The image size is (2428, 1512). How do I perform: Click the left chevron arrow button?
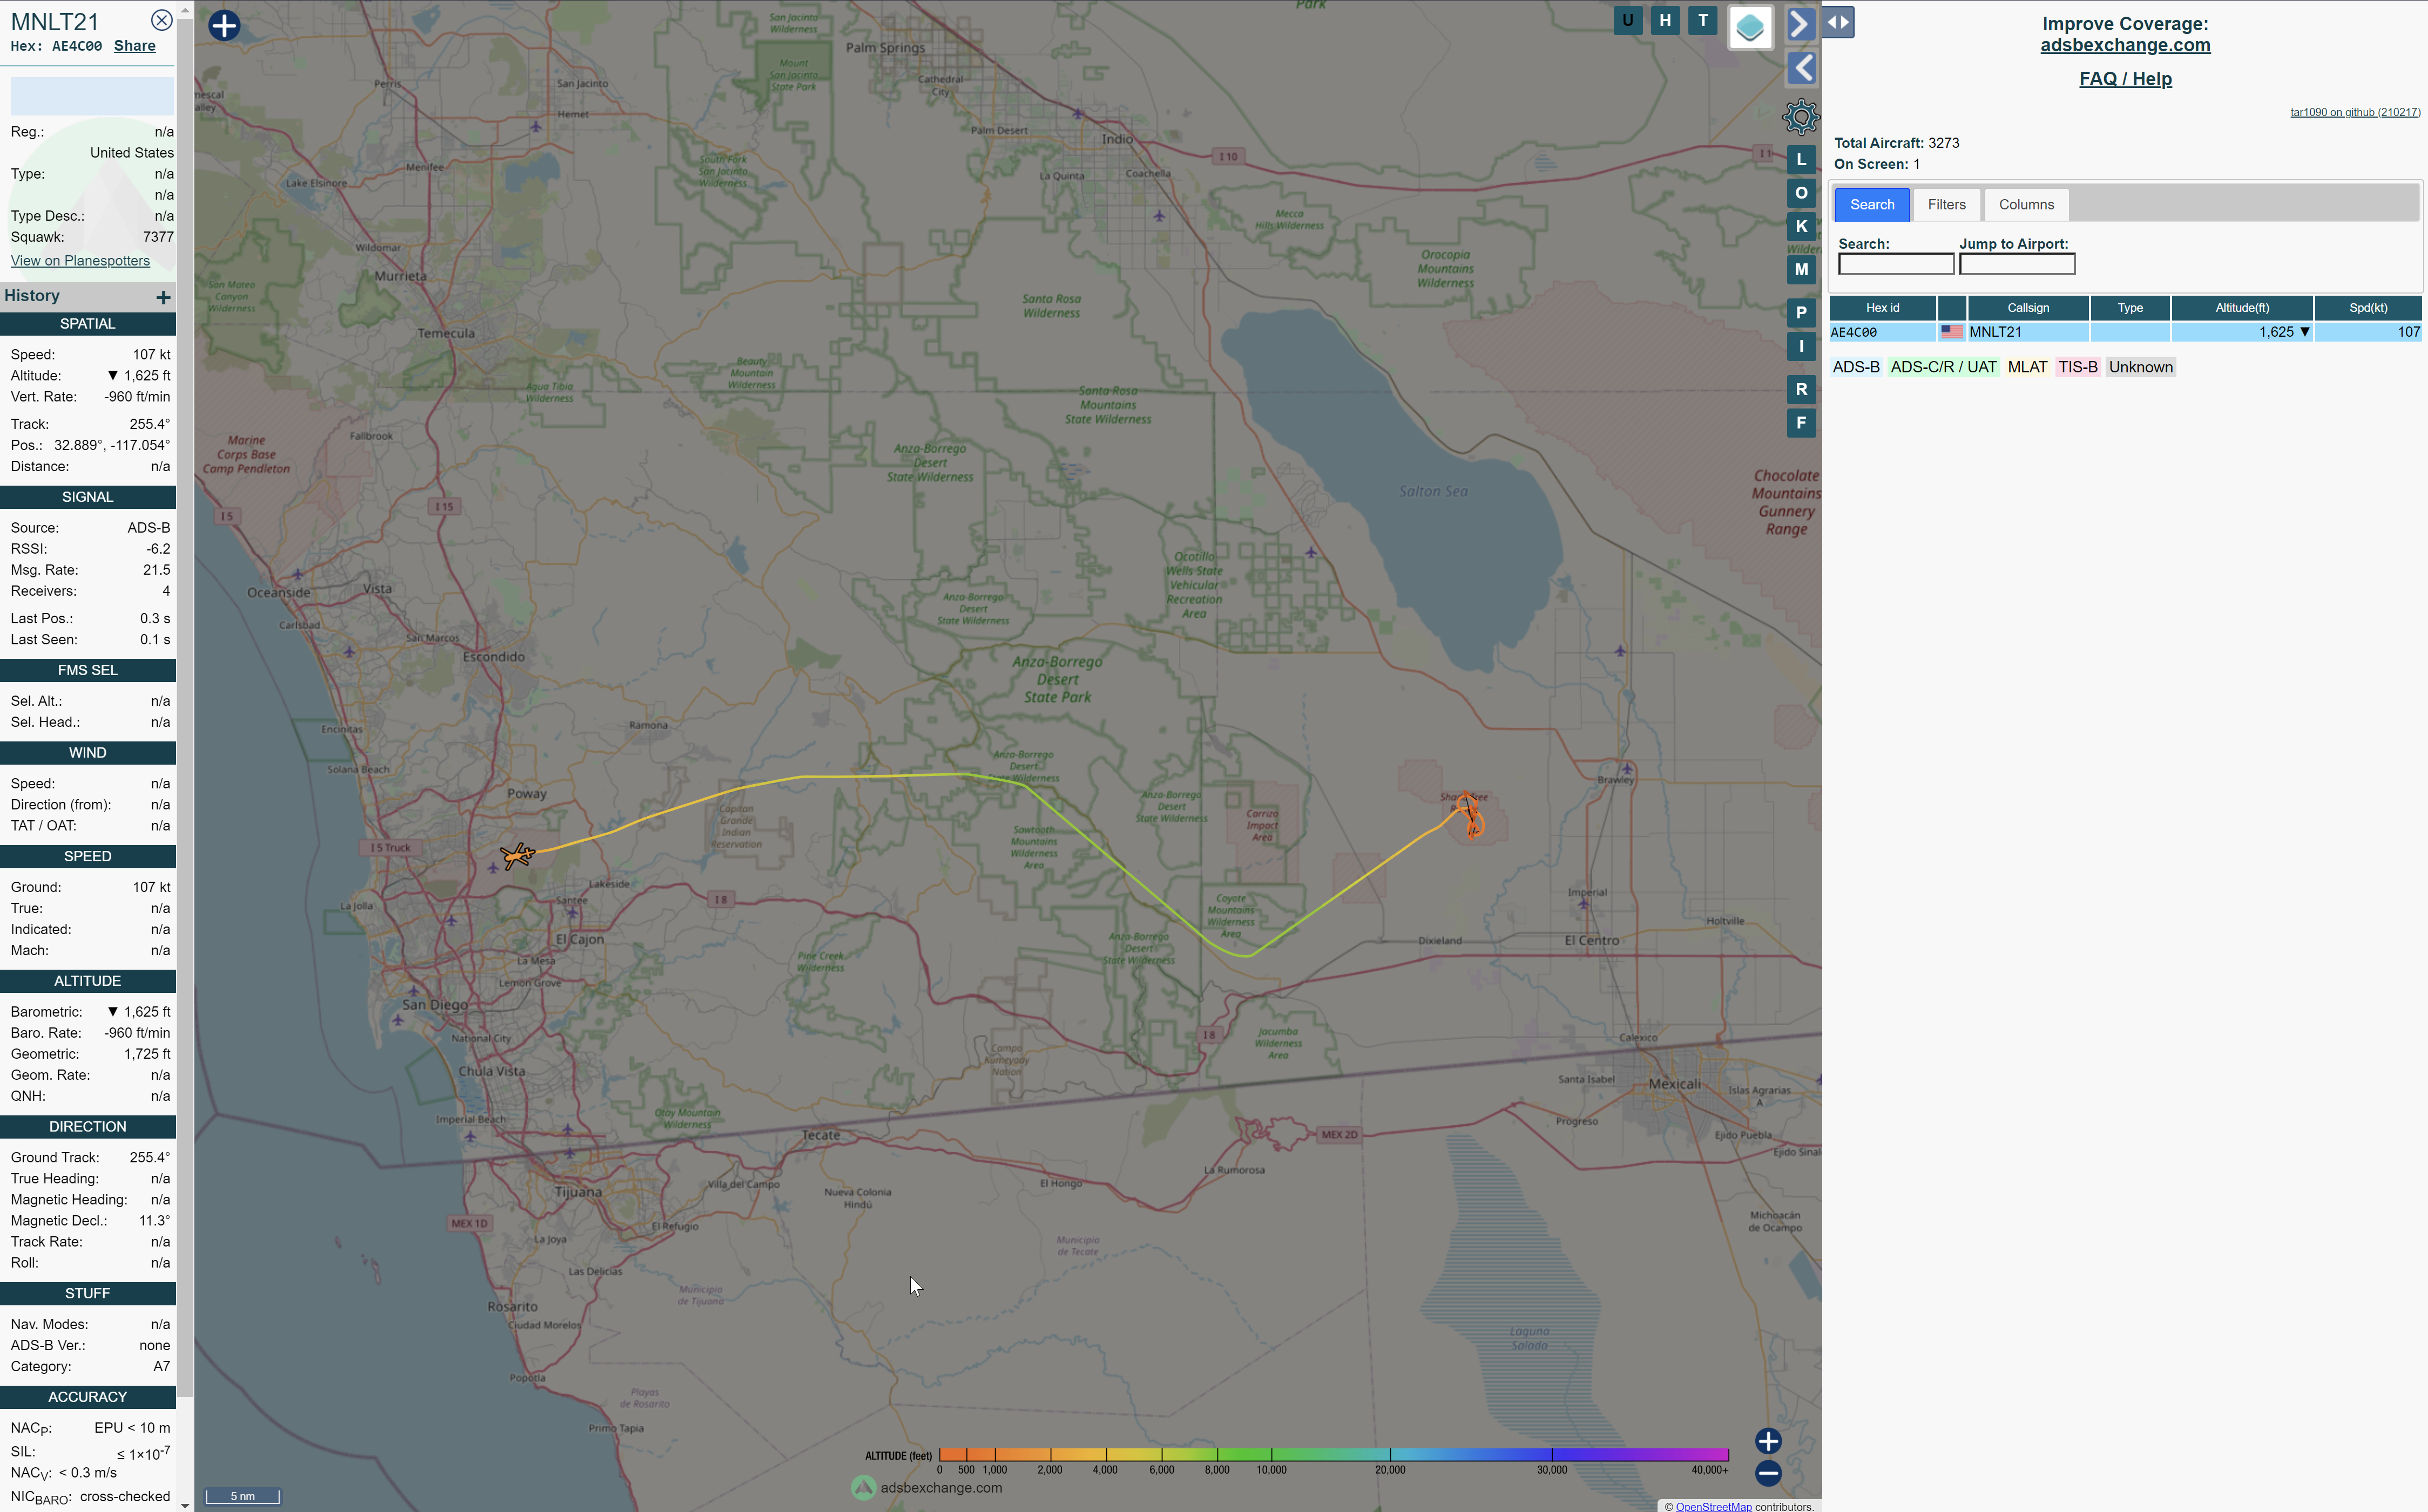1801,68
